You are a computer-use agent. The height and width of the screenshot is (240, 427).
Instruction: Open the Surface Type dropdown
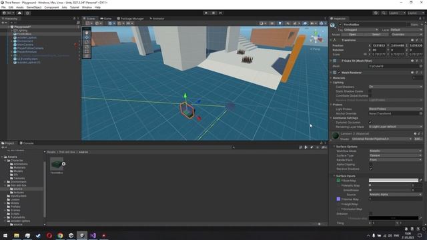click(x=396, y=155)
